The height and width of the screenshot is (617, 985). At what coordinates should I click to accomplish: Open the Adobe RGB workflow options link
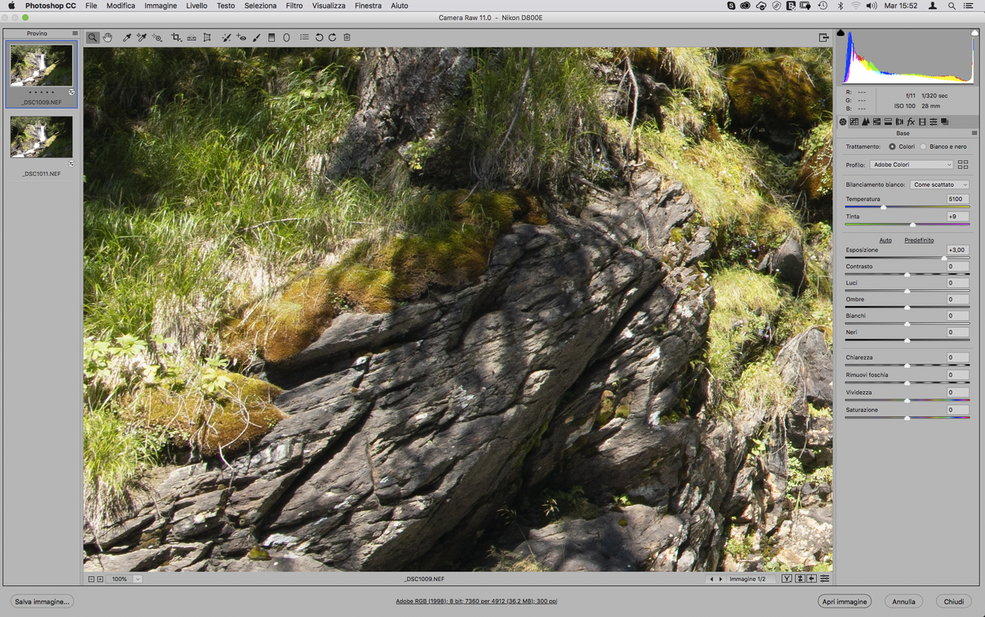[x=476, y=602]
